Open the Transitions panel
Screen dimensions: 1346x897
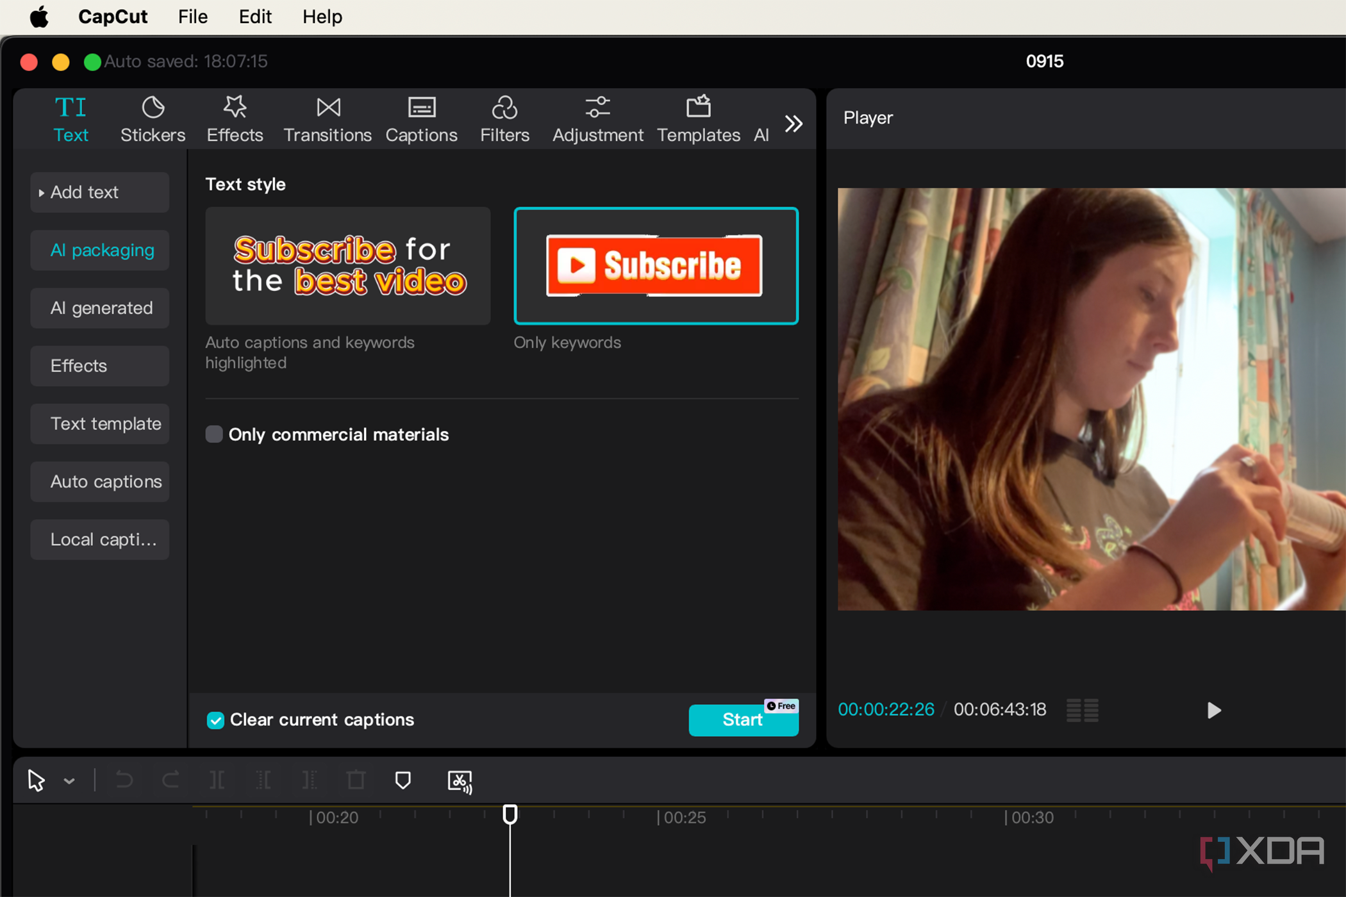pyautogui.click(x=328, y=120)
